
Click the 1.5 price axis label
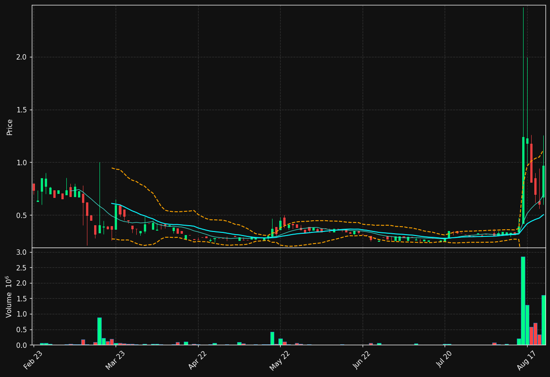coord(22,110)
